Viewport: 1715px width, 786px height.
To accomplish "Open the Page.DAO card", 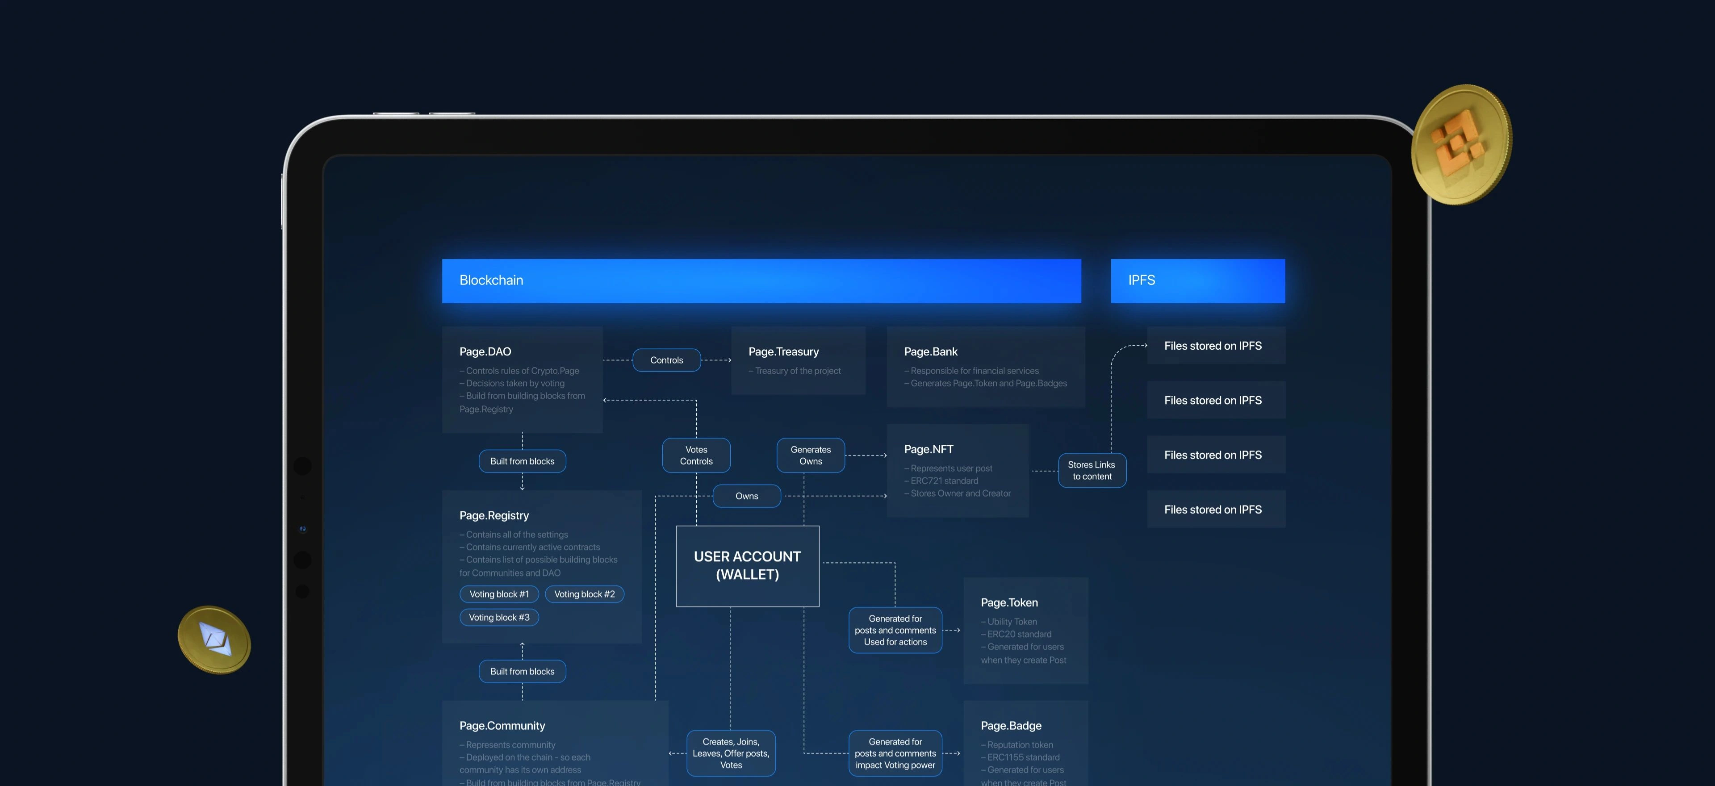I will click(522, 379).
